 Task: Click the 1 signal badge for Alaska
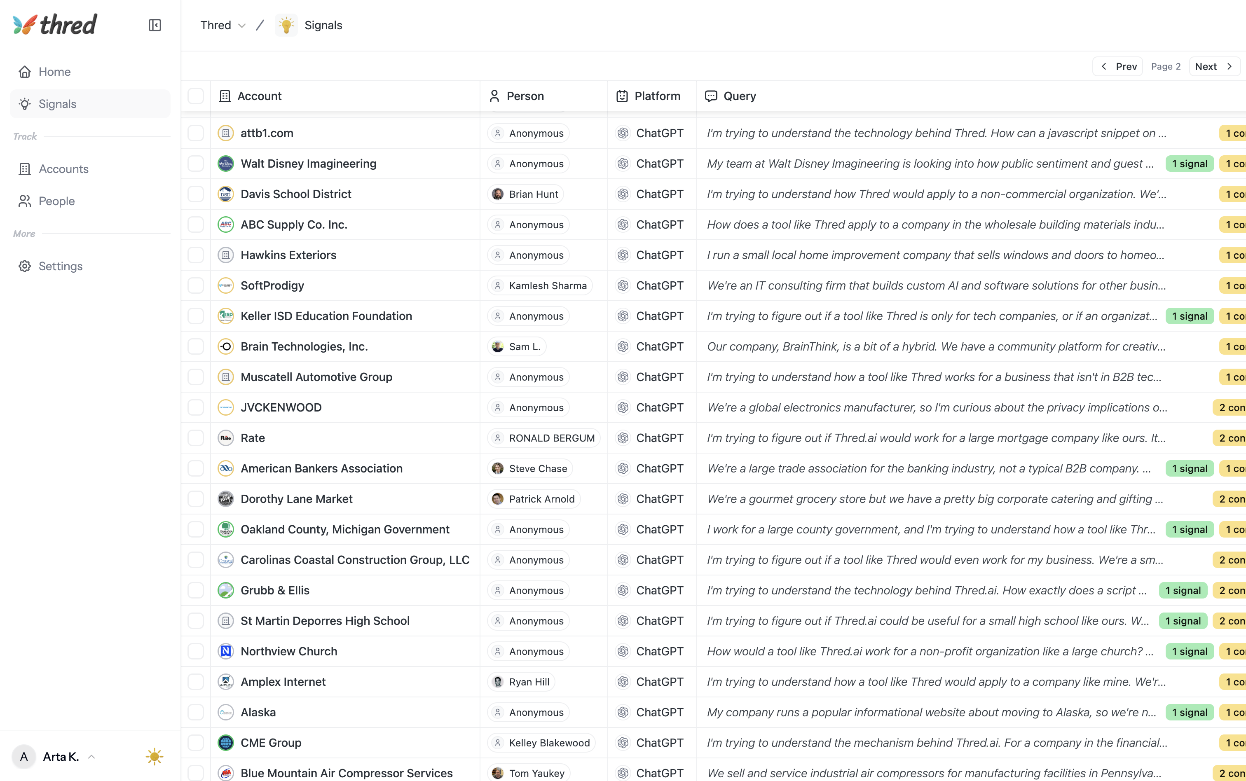pos(1189,712)
